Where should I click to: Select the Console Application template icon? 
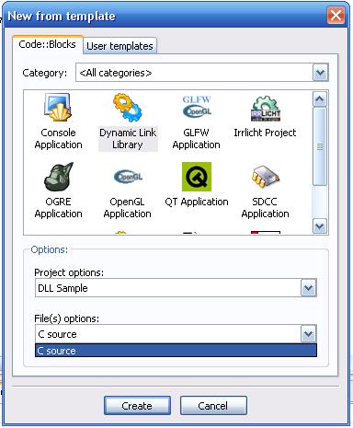tap(58, 108)
